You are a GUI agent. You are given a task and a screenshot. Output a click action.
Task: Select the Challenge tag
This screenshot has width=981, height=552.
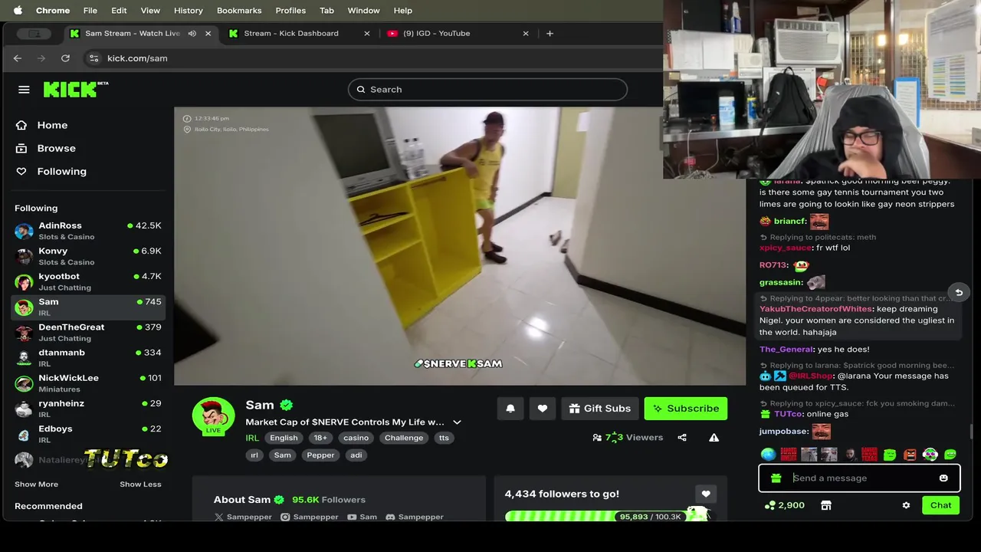[404, 438]
